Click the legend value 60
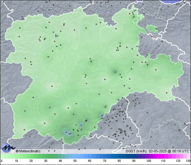191x165 pixels. [90, 161]
